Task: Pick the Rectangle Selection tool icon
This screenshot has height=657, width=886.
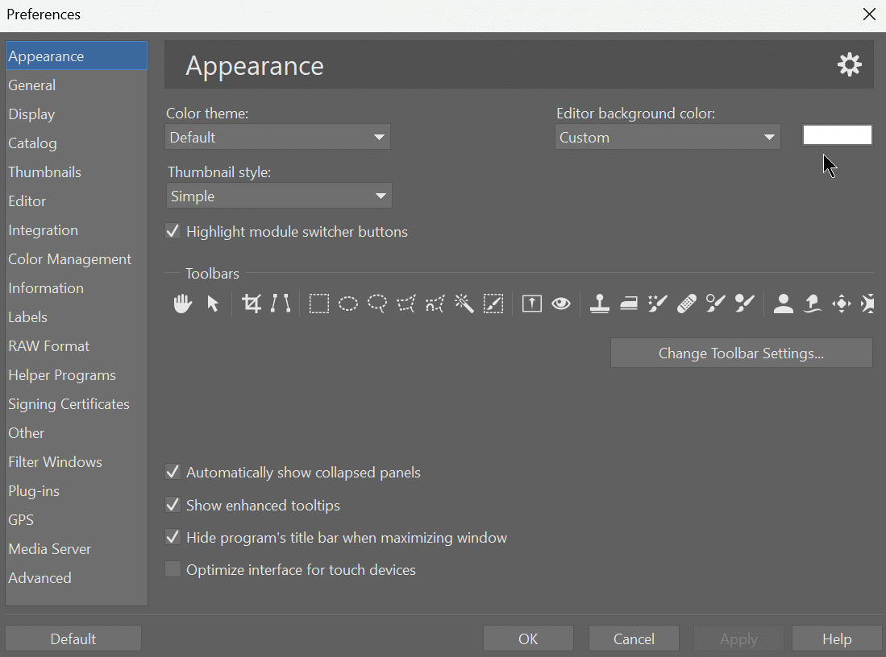Action: 319,304
